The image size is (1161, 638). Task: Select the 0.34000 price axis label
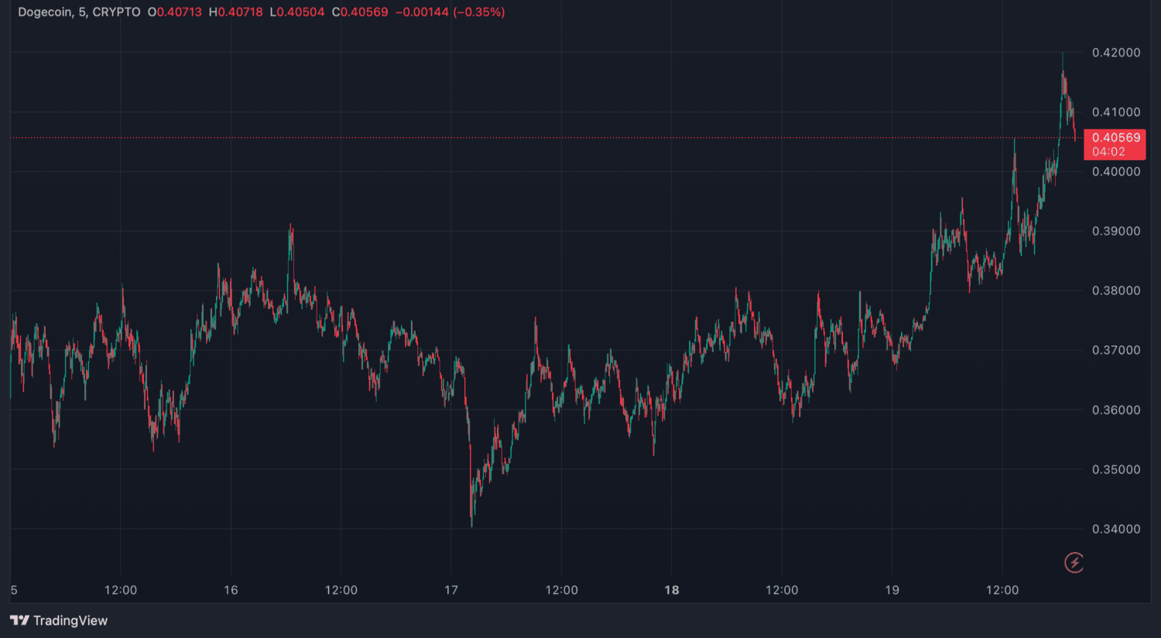pyautogui.click(x=1115, y=530)
